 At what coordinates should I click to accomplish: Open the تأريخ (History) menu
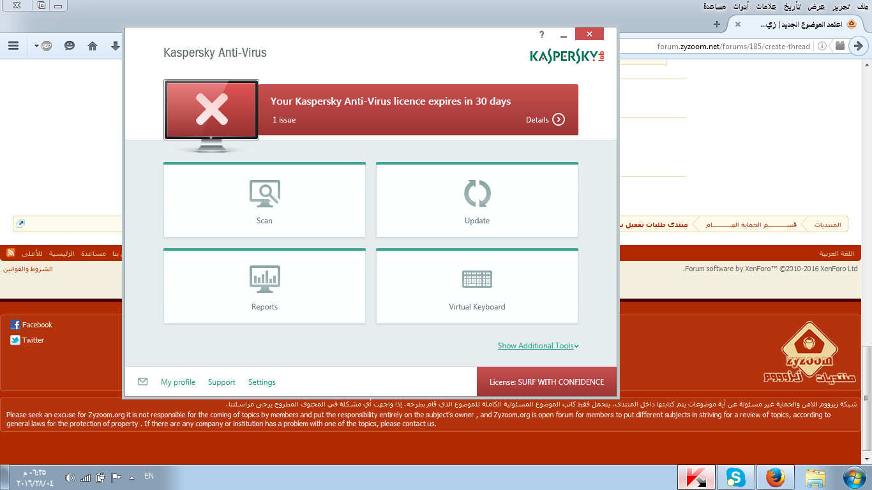(x=792, y=6)
